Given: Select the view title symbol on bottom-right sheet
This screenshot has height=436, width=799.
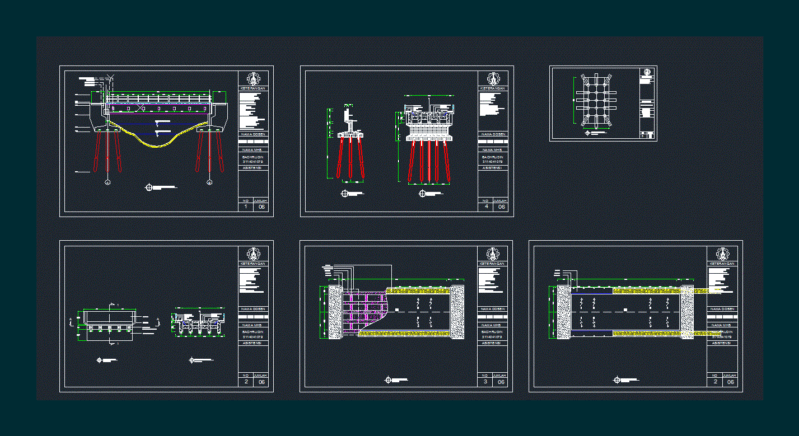Looking at the screenshot, I should coord(617,379).
